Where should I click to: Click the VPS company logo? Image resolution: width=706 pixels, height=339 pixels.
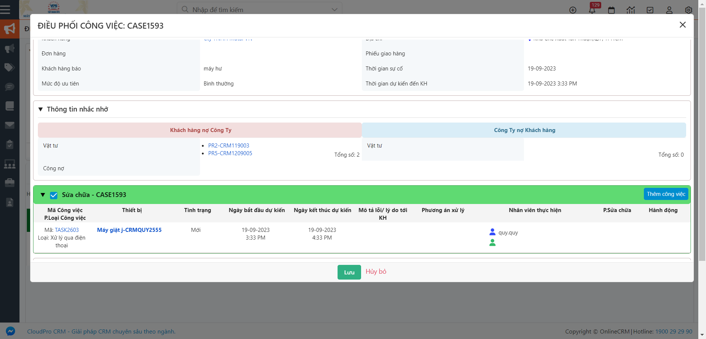tap(54, 7)
